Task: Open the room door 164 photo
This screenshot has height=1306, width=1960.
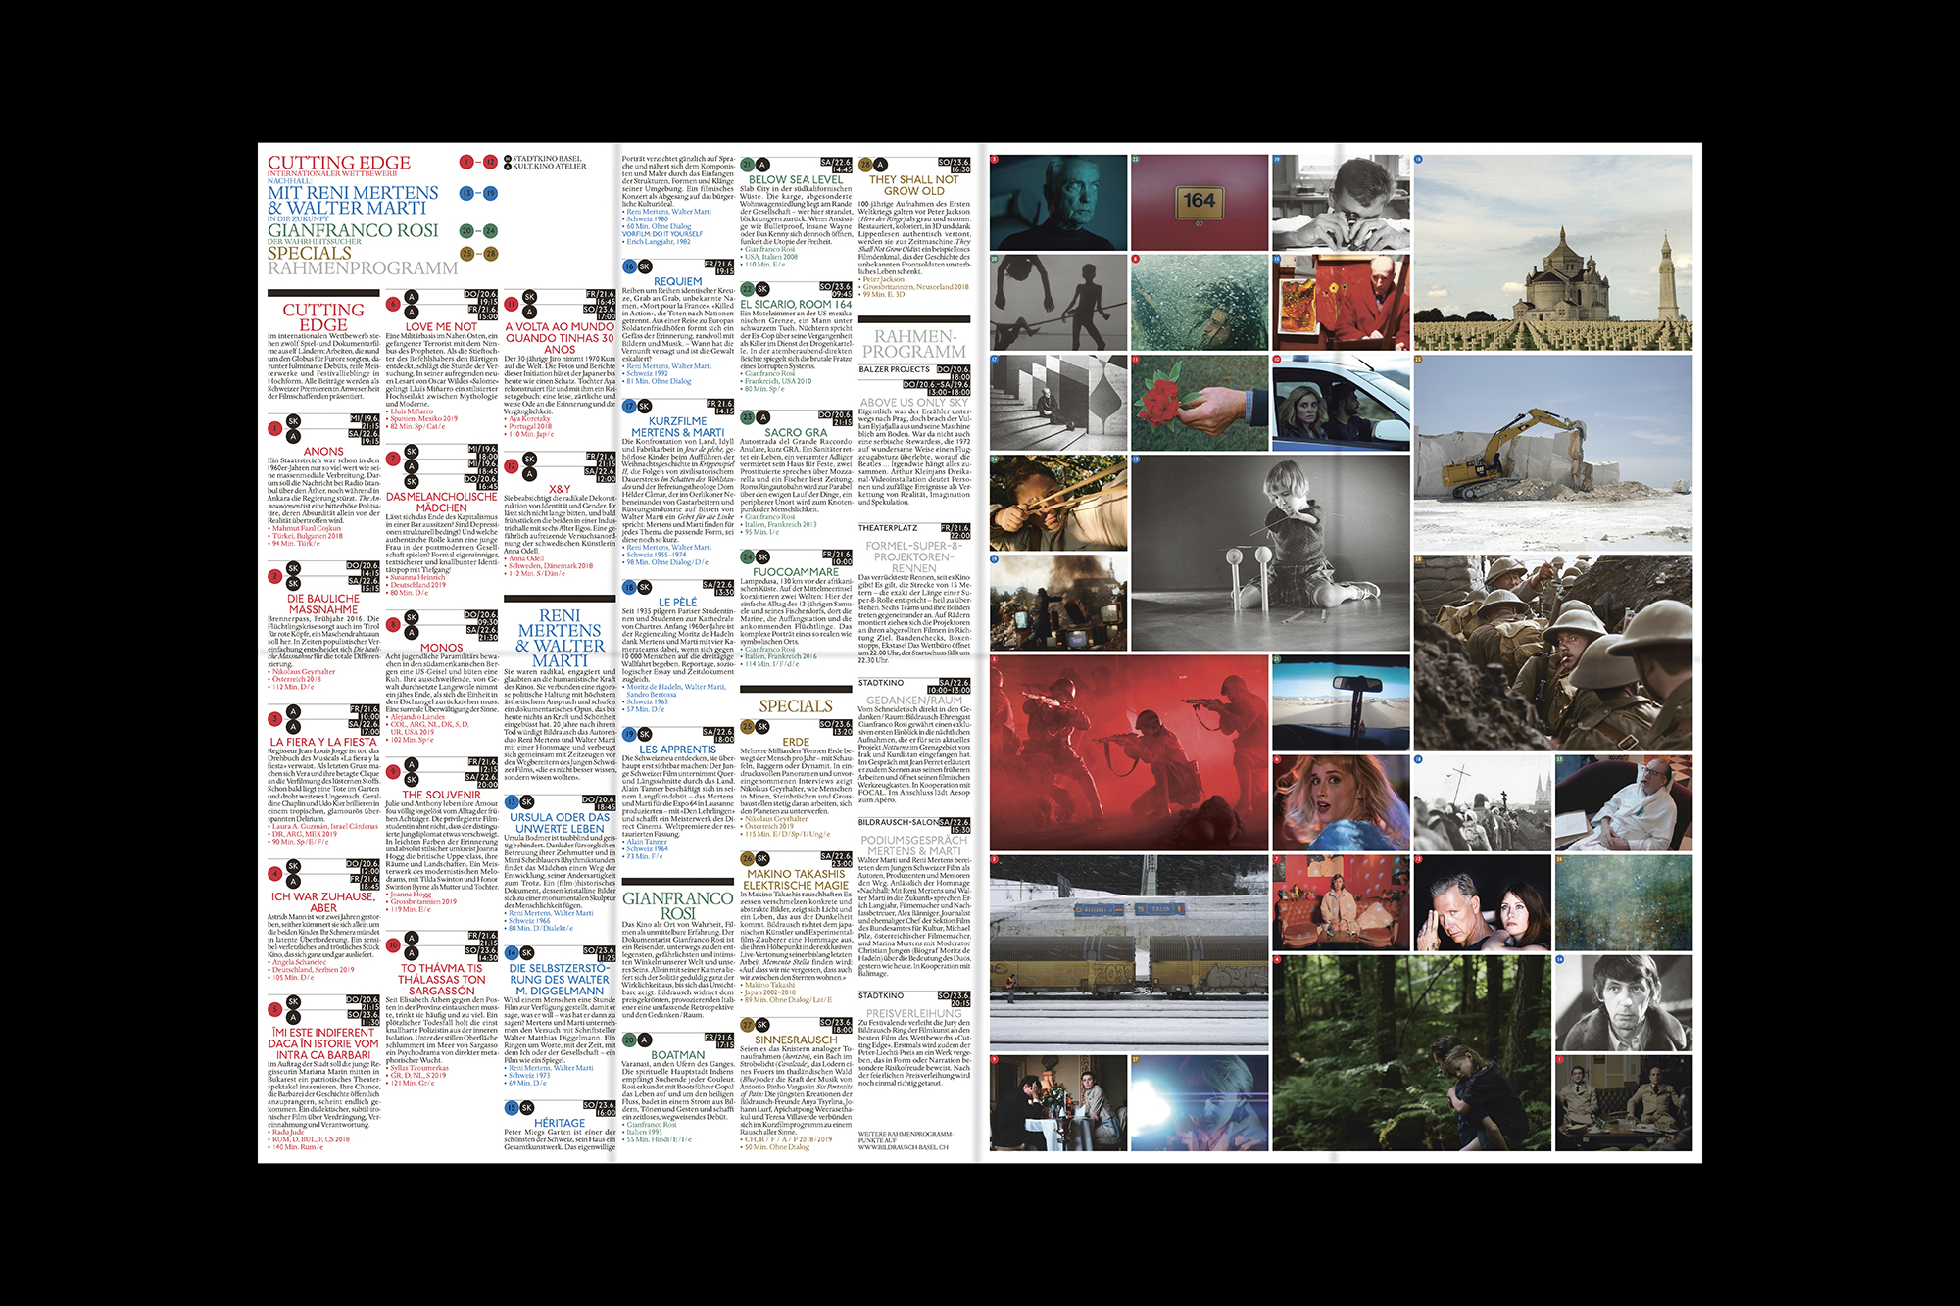Action: tap(1199, 202)
